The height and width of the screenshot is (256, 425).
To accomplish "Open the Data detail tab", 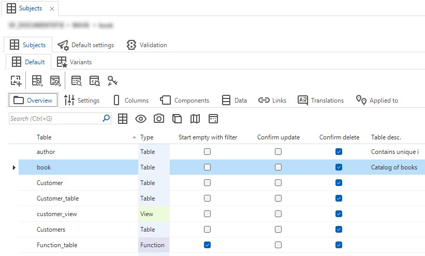I will 234,100.
